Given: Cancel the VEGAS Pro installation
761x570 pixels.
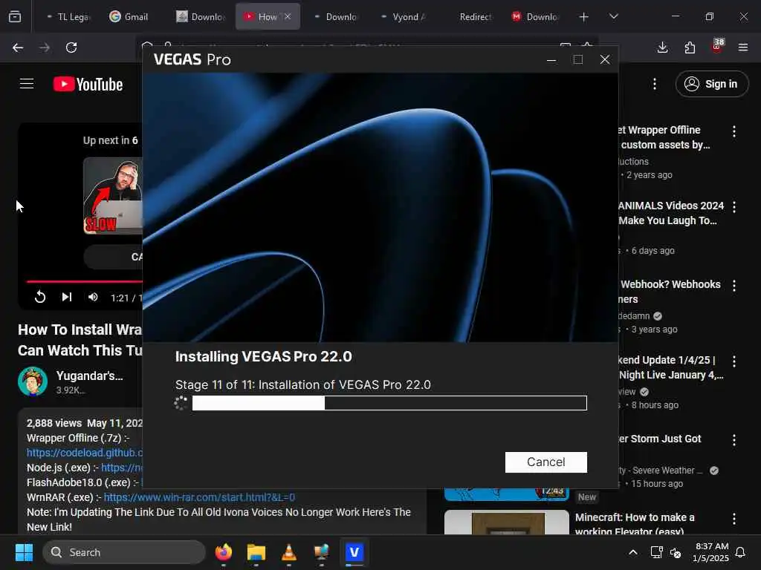Looking at the screenshot, I should (546, 462).
